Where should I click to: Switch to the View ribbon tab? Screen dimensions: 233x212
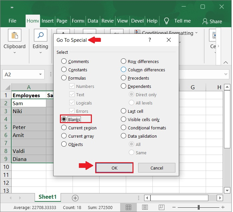[x=122, y=21]
